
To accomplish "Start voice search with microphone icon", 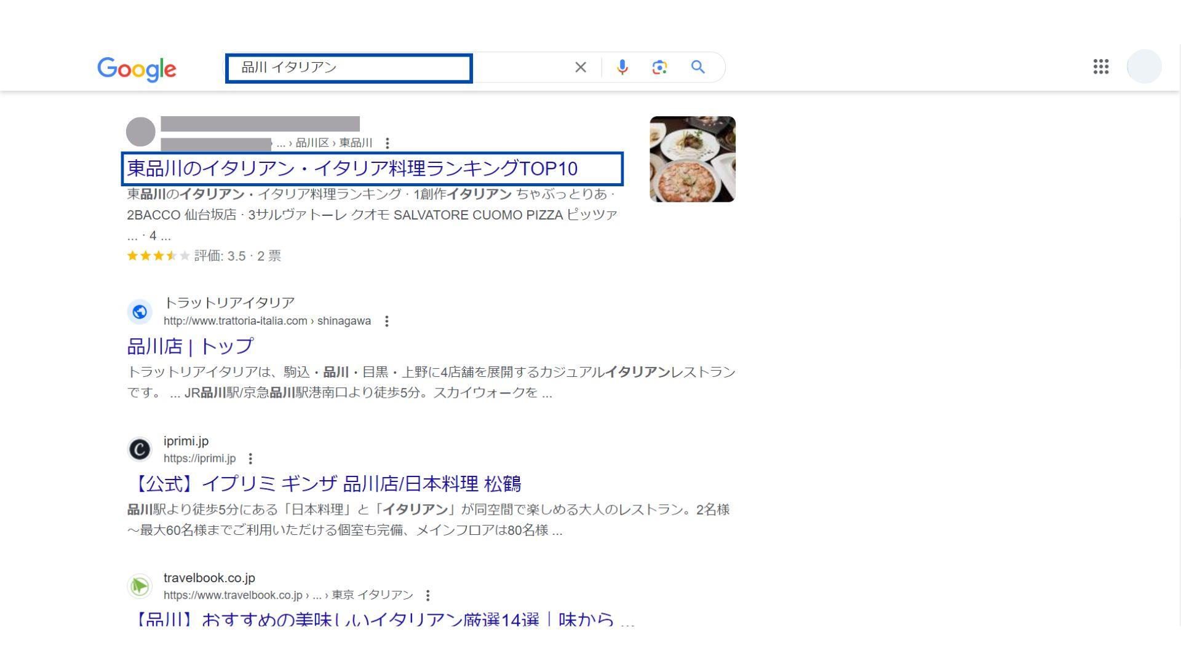I will (622, 67).
